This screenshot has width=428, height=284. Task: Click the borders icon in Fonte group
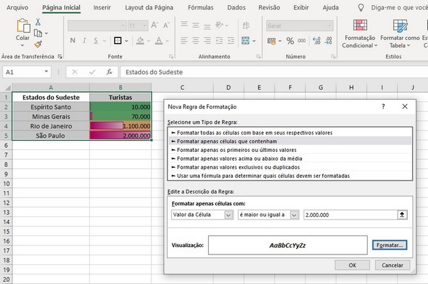(x=117, y=41)
